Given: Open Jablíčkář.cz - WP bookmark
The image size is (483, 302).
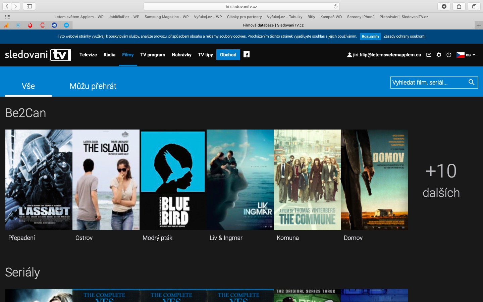Looking at the screenshot, I should coord(124,17).
